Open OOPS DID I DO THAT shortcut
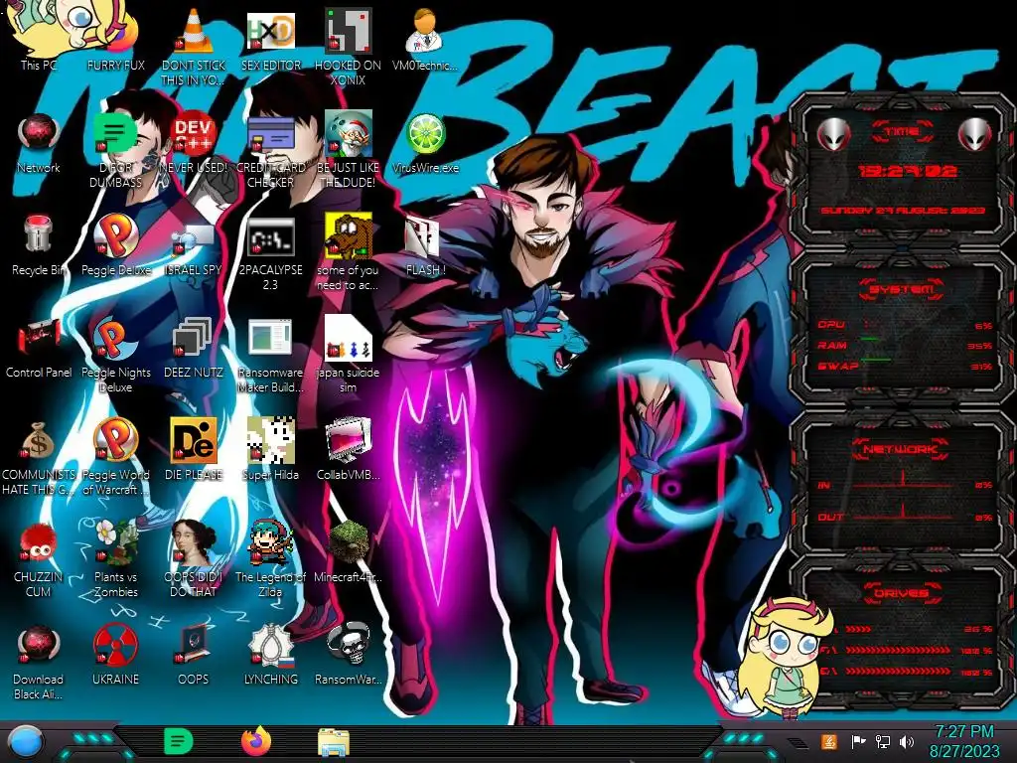Viewport: 1017px width, 763px height. [194, 558]
